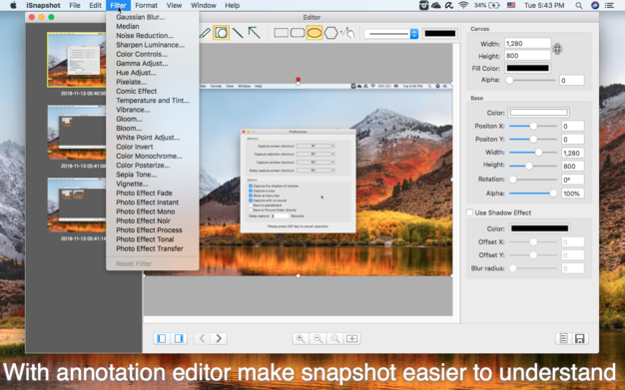This screenshot has width=625, height=390.
Task: Click the Rotation value field
Action: pos(572,180)
